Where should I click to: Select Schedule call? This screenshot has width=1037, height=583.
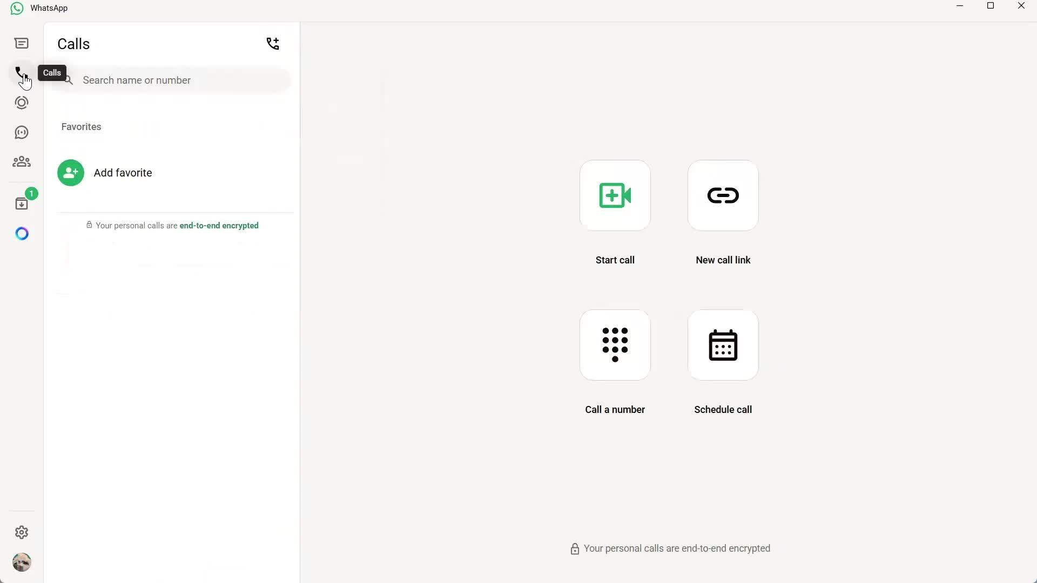(723, 345)
